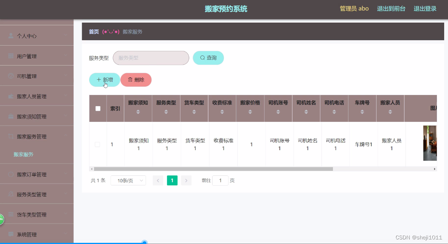Select the 个人中心 sidebar icon
Viewport: 448px width, 244px height.
(10, 36)
